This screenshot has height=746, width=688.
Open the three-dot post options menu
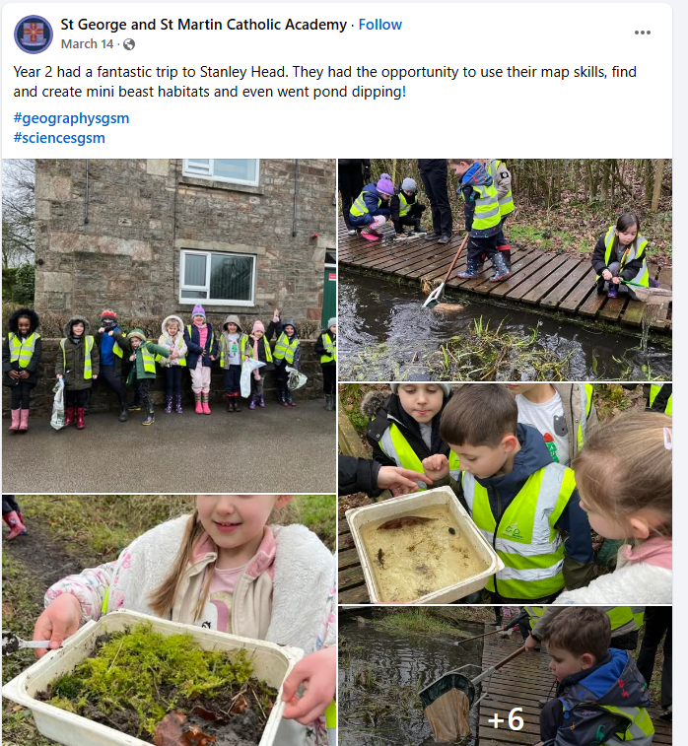[x=642, y=33]
